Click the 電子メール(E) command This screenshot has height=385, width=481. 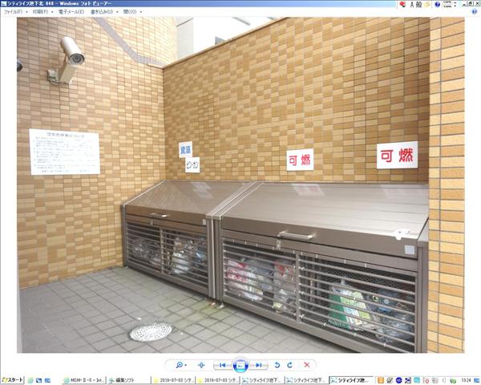pos(71,12)
